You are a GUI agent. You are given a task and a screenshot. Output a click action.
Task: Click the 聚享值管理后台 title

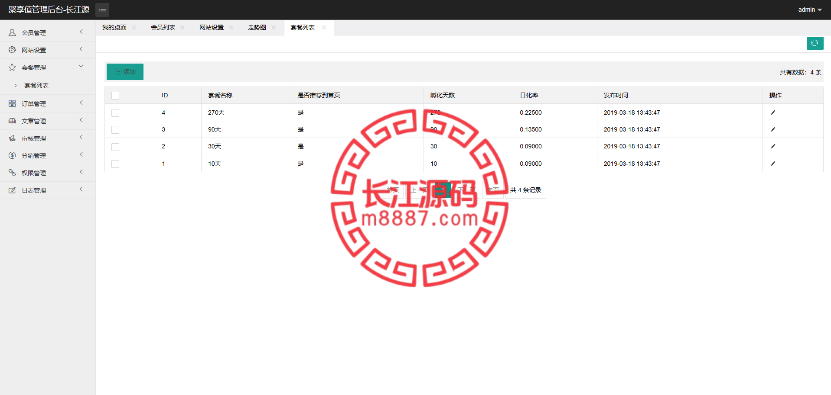point(49,10)
